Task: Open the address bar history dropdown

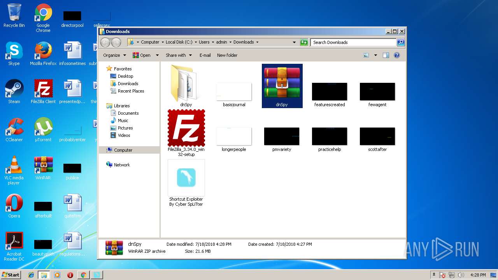Action: tap(294, 42)
